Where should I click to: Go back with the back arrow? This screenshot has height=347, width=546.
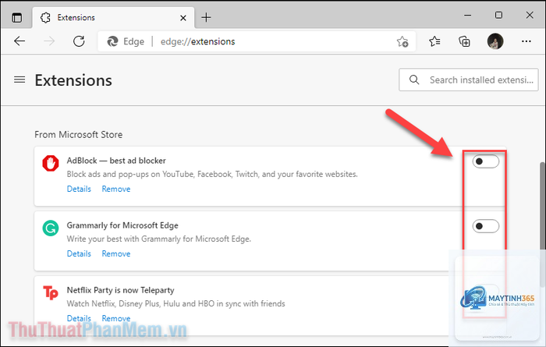click(19, 41)
